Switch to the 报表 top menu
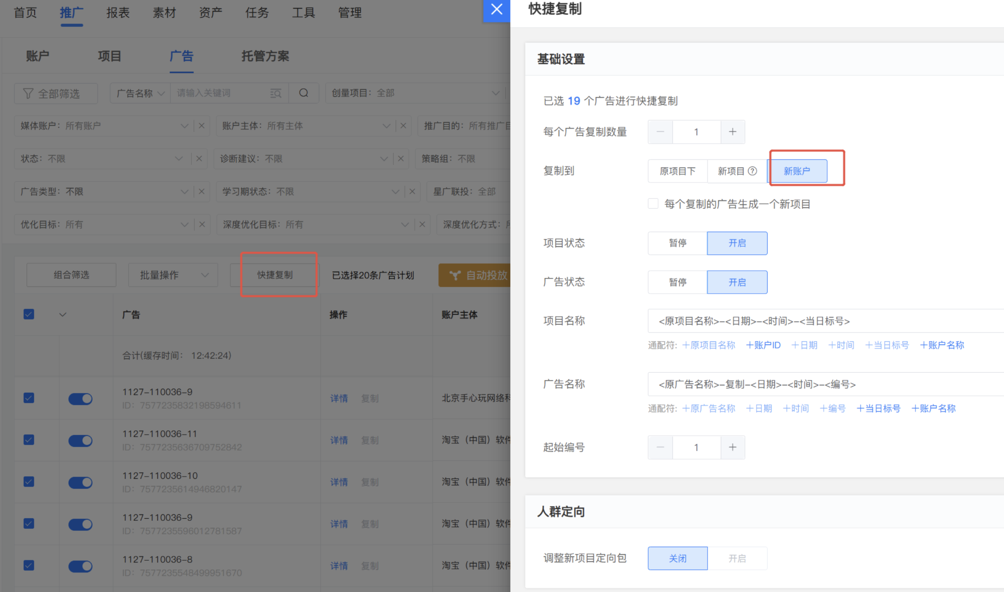This screenshot has height=592, width=1004. (x=118, y=13)
